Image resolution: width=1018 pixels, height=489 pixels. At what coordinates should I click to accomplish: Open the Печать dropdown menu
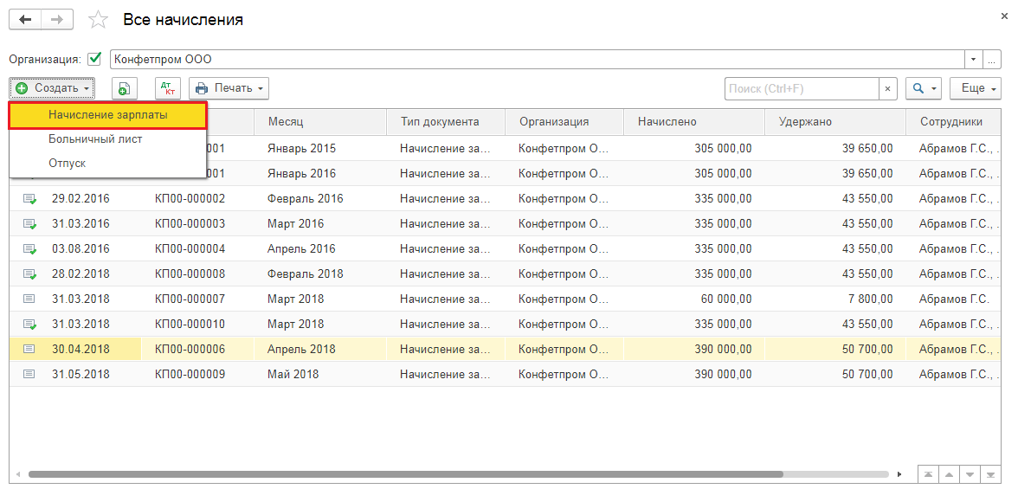pos(229,88)
